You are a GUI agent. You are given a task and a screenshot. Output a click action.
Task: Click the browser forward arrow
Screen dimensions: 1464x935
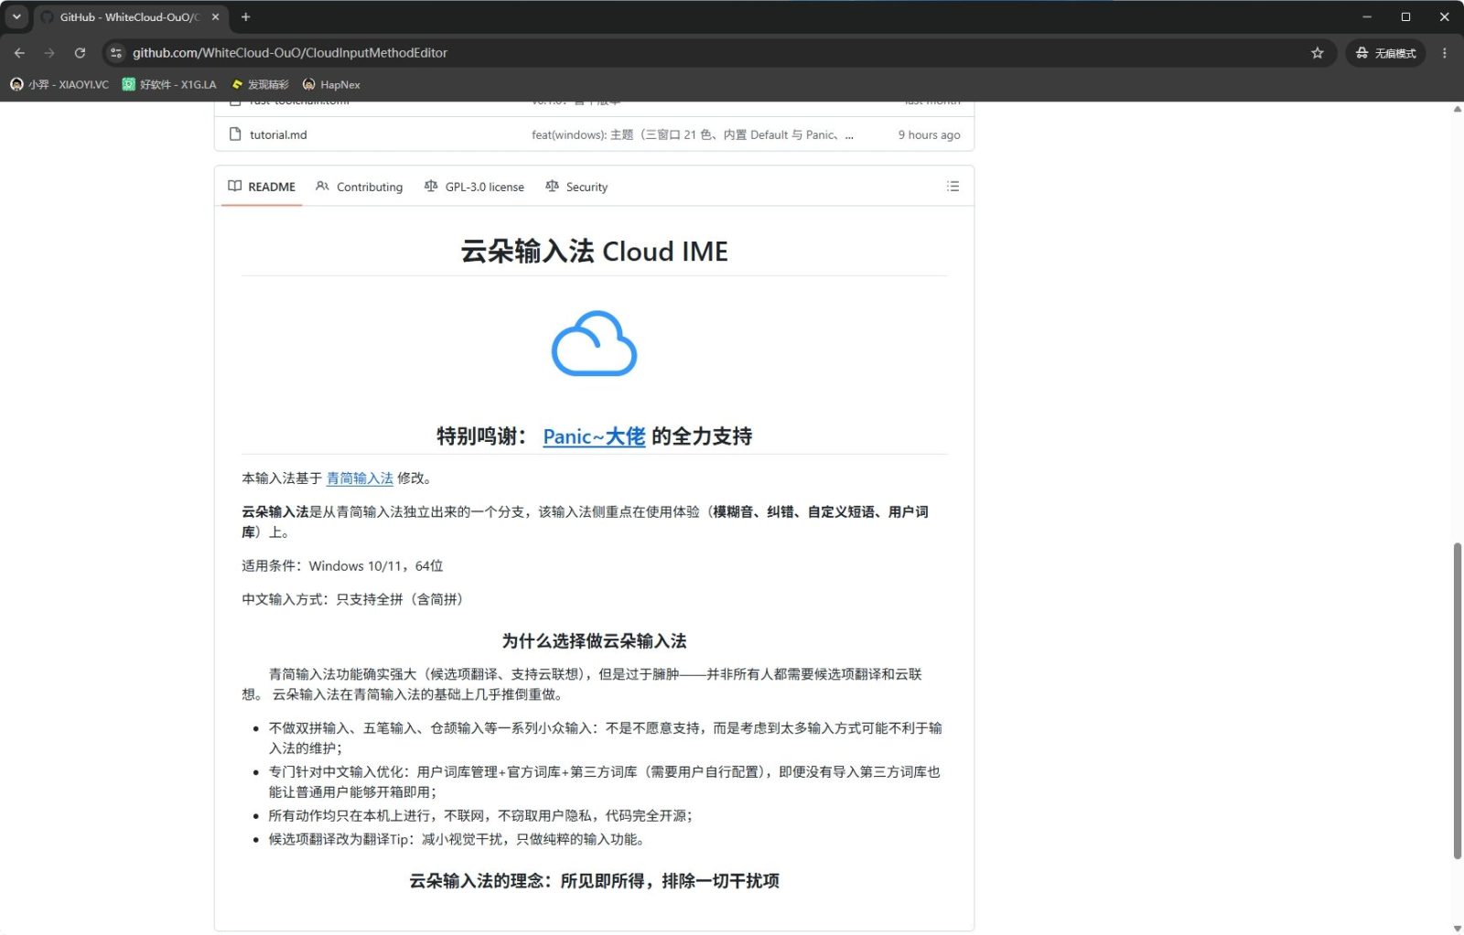[x=49, y=53]
